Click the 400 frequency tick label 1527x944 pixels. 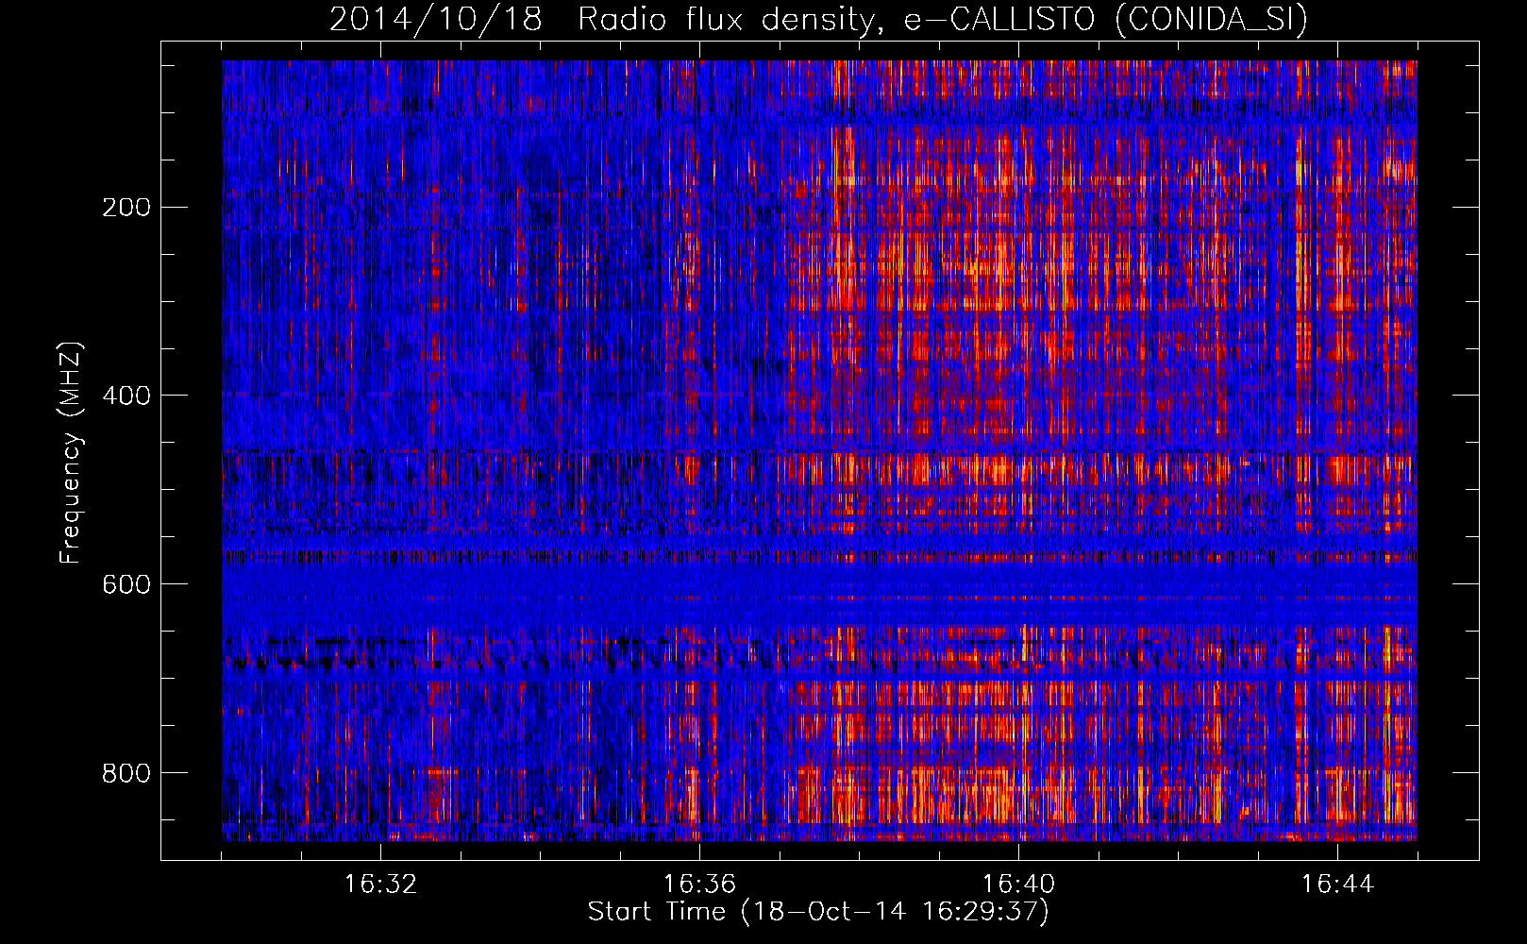126,396
